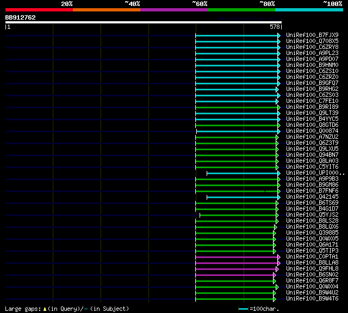Click UniRef100_A9P9B3 label

[x=312, y=179]
